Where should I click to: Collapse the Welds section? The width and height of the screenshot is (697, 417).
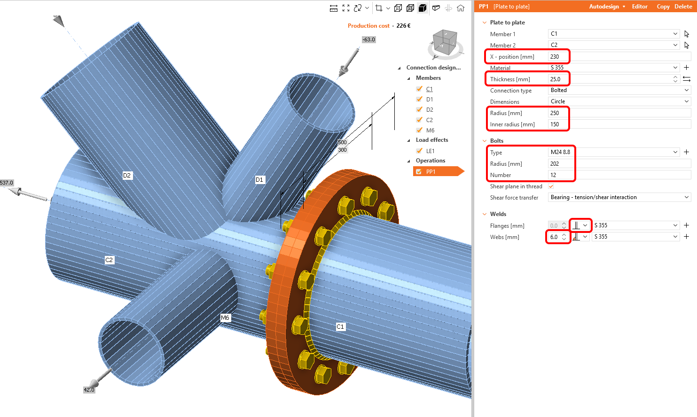[485, 214]
